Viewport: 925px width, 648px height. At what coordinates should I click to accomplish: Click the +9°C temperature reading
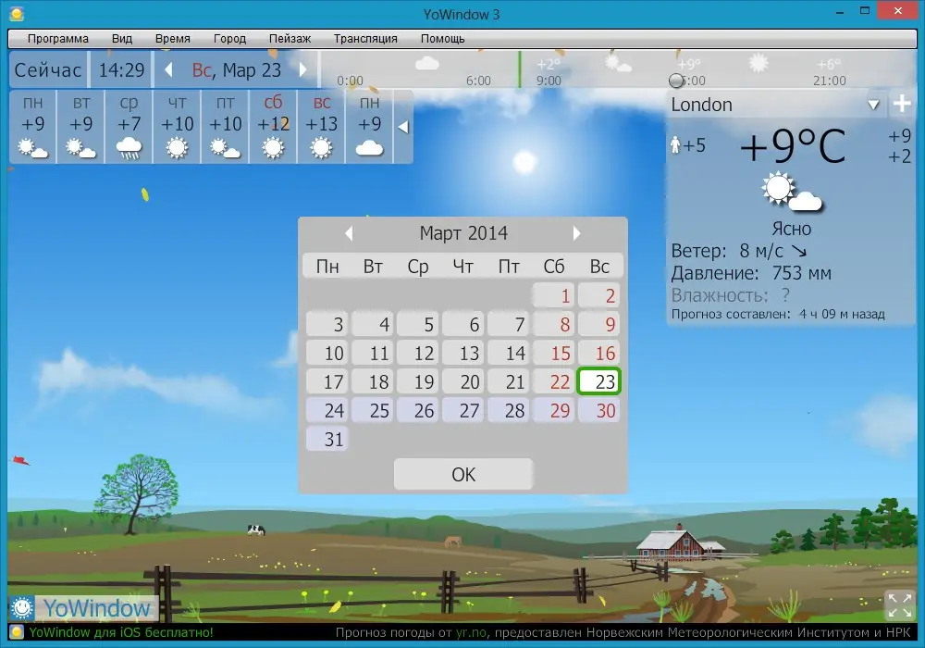coord(793,145)
